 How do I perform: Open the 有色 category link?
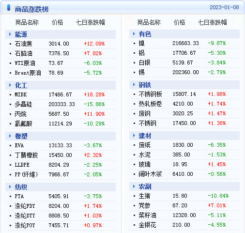[x=145, y=34]
